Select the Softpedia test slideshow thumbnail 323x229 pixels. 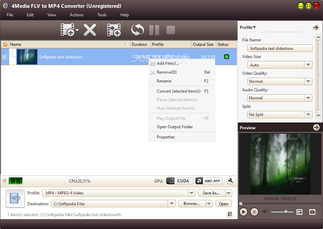[27, 57]
